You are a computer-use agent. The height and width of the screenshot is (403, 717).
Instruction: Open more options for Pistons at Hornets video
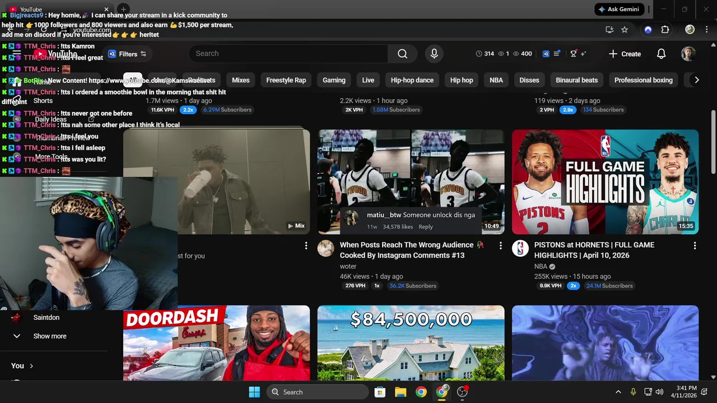695,246
